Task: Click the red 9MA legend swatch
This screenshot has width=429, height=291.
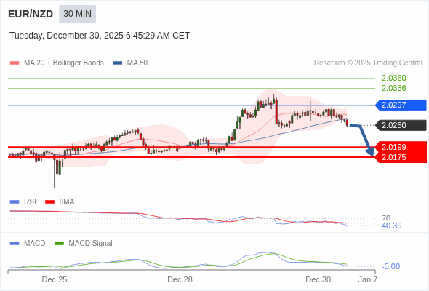Action: pyautogui.click(x=49, y=202)
